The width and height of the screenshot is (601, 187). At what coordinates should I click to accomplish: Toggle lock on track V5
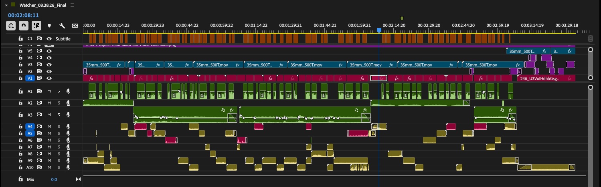[20, 51]
